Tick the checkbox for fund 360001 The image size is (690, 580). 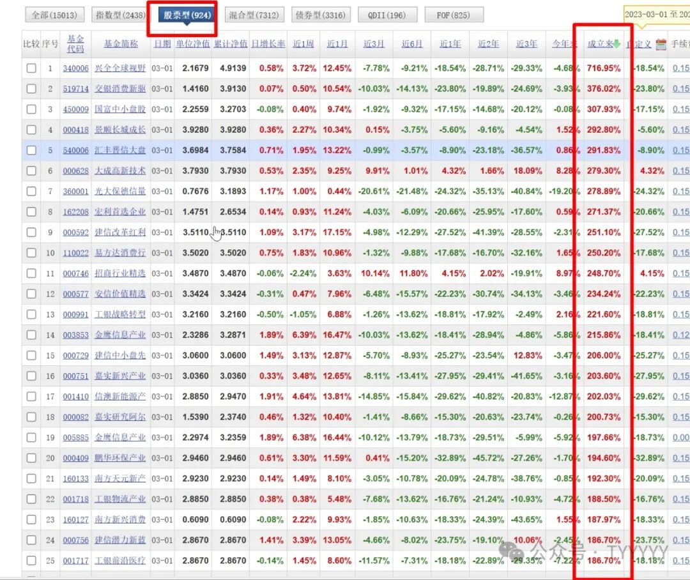31,192
